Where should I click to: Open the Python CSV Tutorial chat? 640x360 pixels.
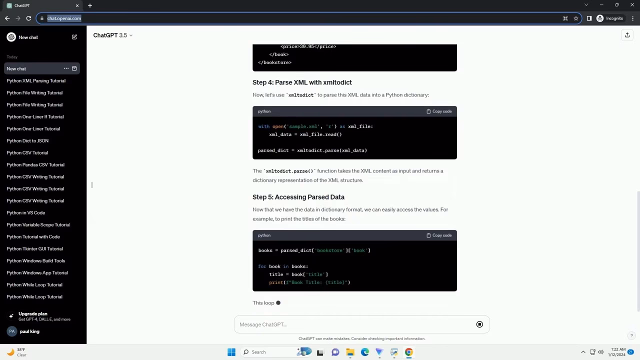(27, 152)
